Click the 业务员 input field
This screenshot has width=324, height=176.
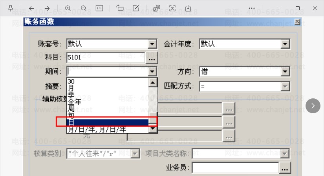click(235, 168)
